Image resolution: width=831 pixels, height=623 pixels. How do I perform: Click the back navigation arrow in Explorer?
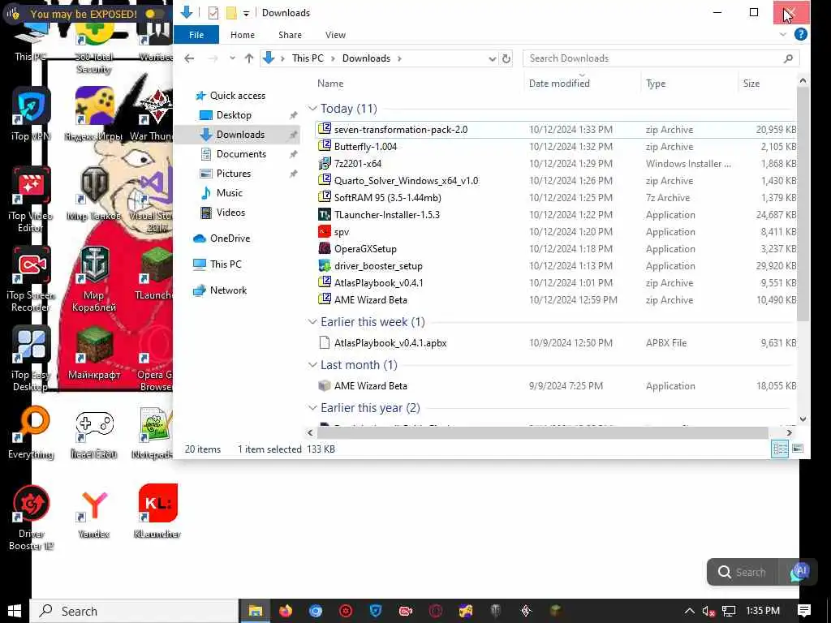click(x=189, y=58)
